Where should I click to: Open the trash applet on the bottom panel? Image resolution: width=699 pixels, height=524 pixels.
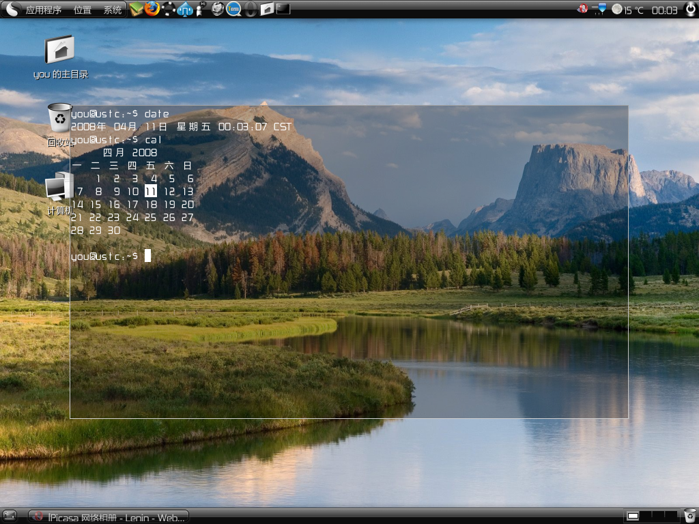(689, 516)
